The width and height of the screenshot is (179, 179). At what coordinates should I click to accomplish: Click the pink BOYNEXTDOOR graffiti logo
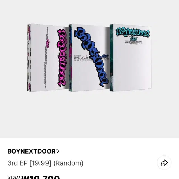coord(62,58)
